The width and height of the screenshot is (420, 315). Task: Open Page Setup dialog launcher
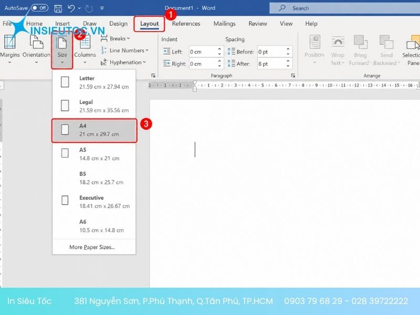tap(153, 76)
